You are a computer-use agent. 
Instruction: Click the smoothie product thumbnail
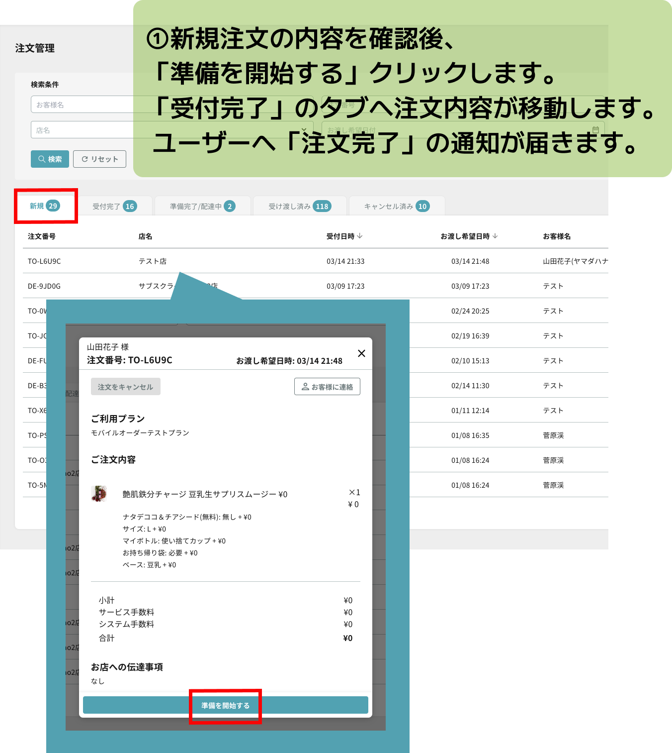[99, 494]
